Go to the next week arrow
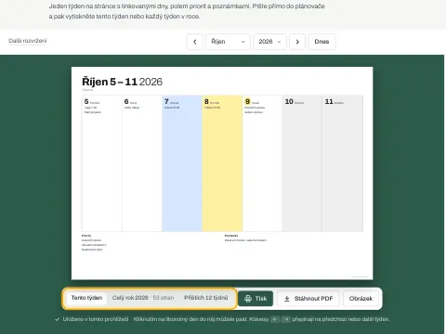 pyautogui.click(x=297, y=42)
